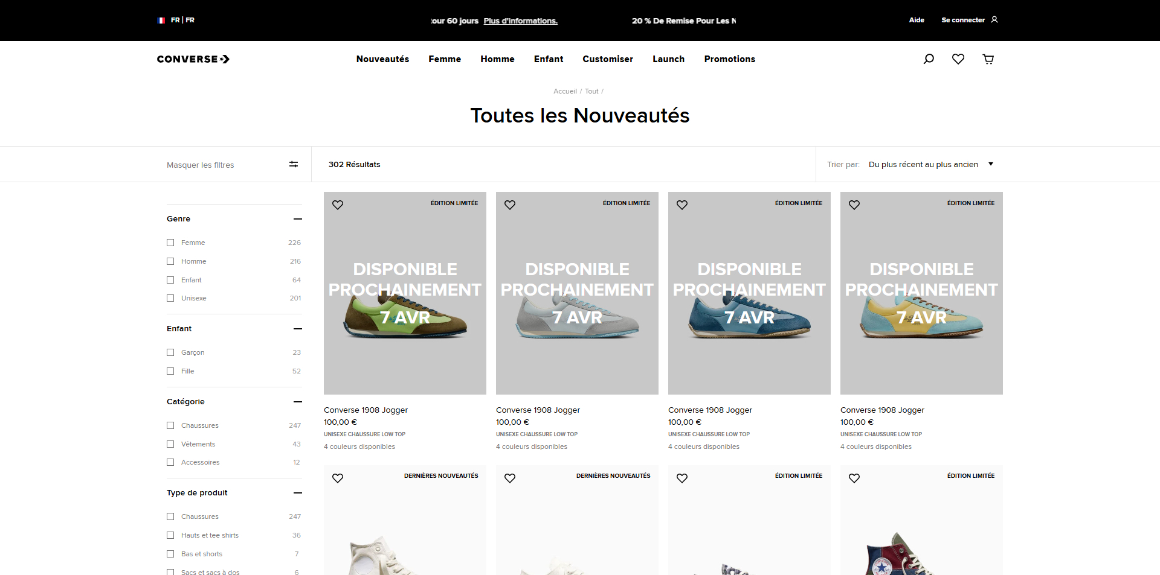Enable the Fille filter
This screenshot has height=575, width=1160.
point(170,371)
